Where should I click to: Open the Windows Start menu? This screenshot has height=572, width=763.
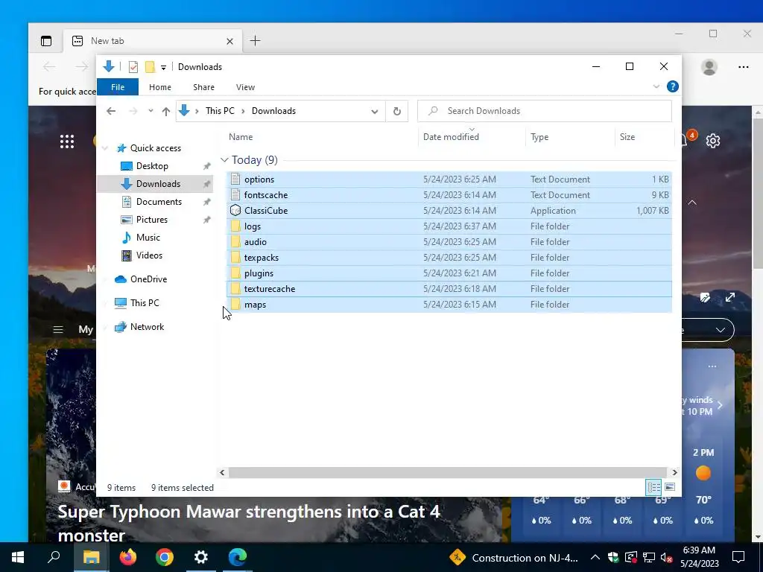click(x=18, y=557)
